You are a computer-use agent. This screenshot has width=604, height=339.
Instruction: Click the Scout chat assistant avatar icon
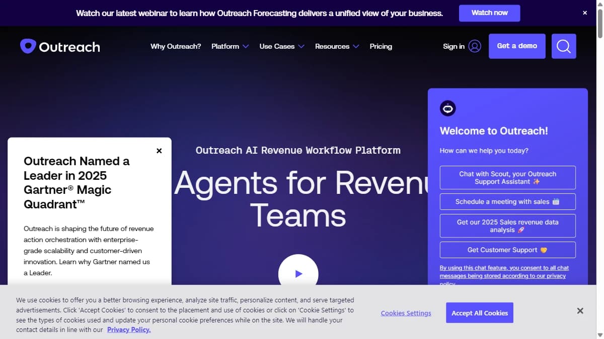[x=447, y=108]
